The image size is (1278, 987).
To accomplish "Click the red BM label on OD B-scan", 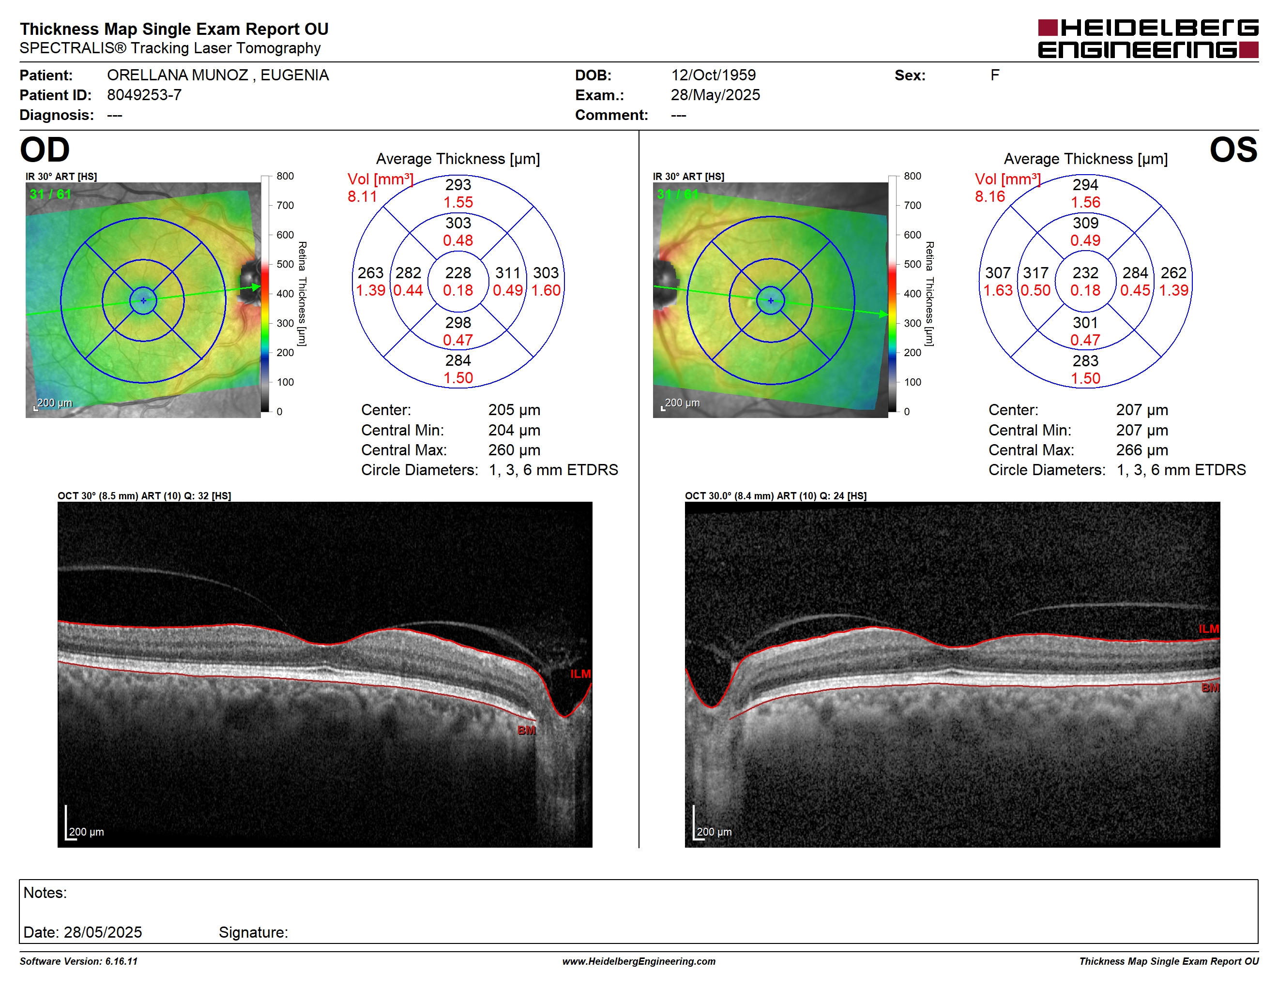I will coord(527,730).
